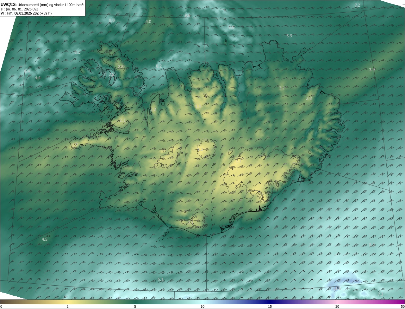Click the 4.4 value label on the map

[38, 78]
